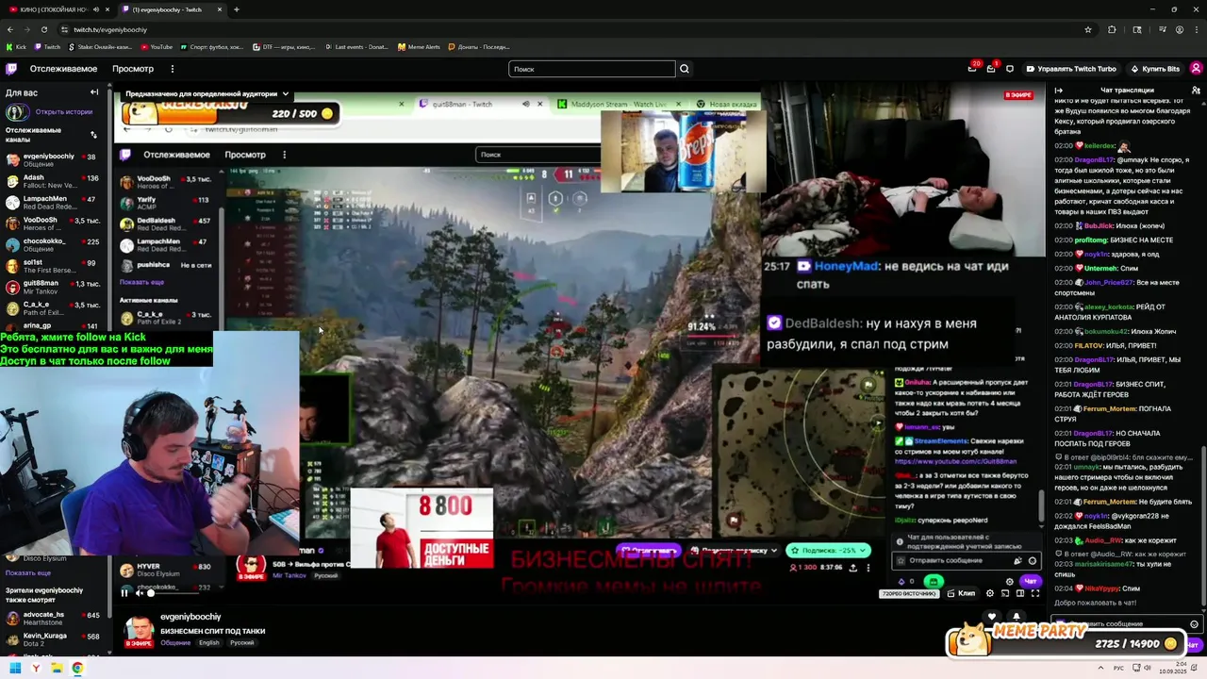The width and height of the screenshot is (1207, 679).
Task: Sort followed channels with the sort icon
Action: coord(93,134)
